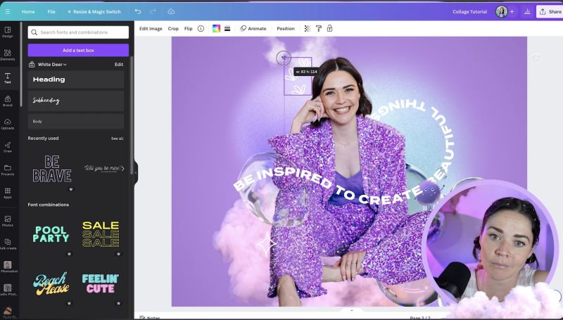
Task: Select the SALE SALE SALE font combination
Action: coord(101,234)
